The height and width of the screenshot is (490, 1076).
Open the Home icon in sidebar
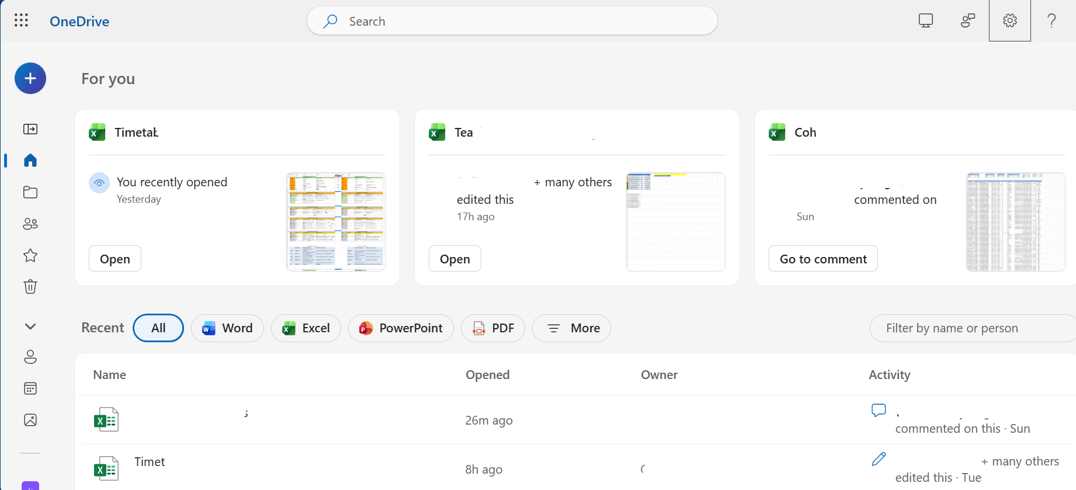click(30, 161)
